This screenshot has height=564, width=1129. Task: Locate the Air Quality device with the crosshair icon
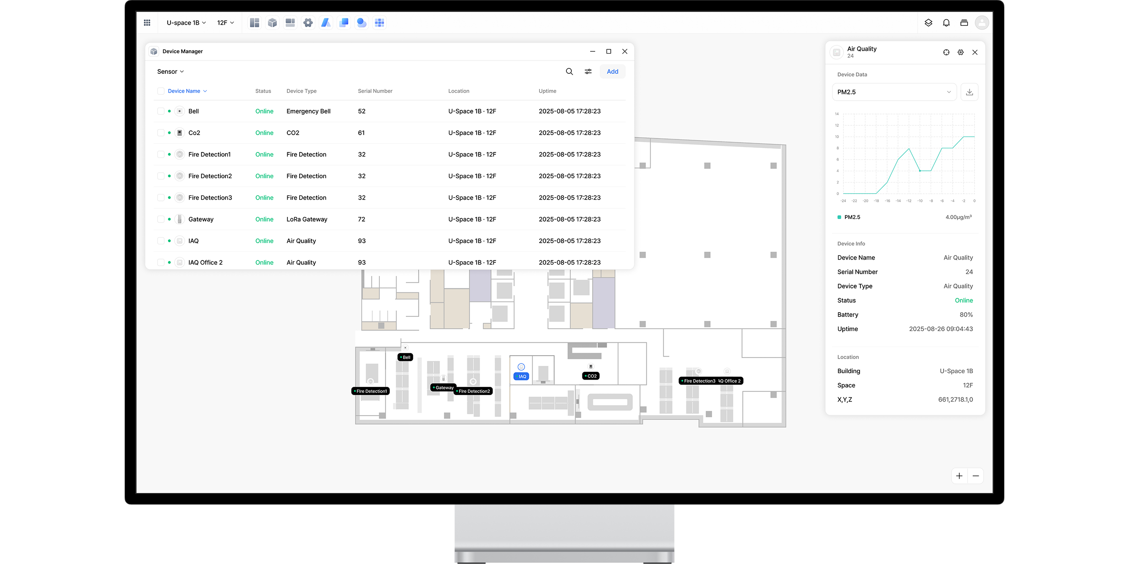click(x=946, y=52)
